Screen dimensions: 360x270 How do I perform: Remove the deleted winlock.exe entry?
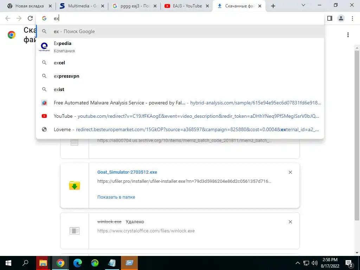coord(290,222)
